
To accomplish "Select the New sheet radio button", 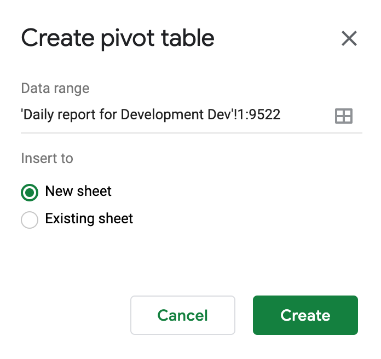I will [30, 193].
